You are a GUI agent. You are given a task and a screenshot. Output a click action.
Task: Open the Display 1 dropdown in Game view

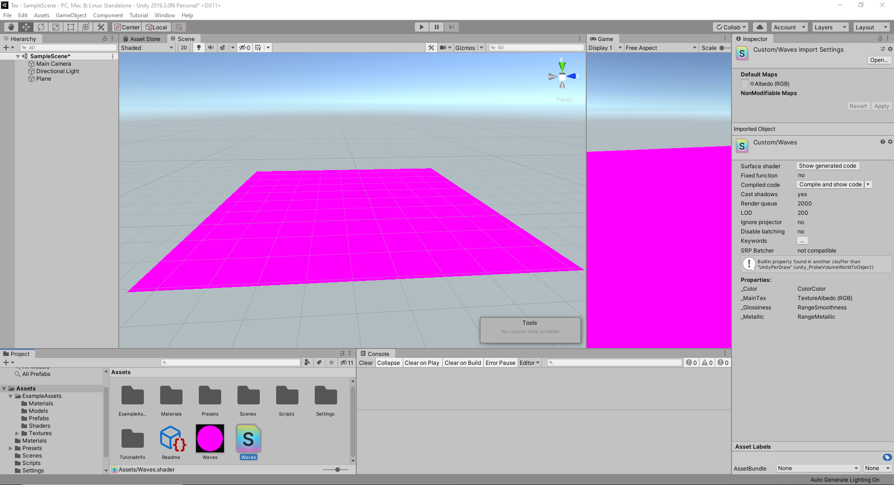point(605,48)
